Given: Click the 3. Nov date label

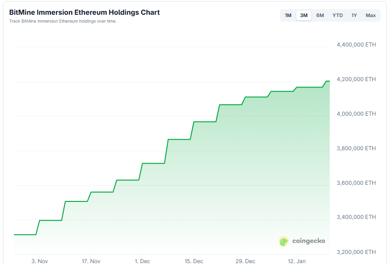Looking at the screenshot, I should point(40,261).
